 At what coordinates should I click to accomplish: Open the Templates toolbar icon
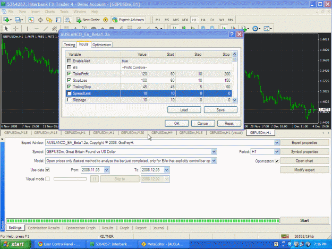266,28
